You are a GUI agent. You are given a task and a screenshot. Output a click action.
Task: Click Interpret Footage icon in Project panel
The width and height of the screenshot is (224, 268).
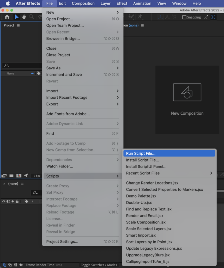(4, 176)
